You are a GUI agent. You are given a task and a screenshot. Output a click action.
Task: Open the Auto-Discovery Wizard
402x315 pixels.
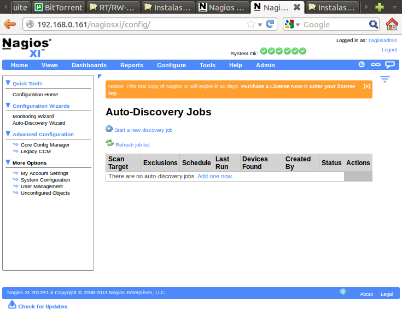pos(39,123)
